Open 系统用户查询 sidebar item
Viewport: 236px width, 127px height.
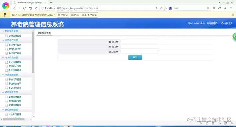tap(15, 53)
